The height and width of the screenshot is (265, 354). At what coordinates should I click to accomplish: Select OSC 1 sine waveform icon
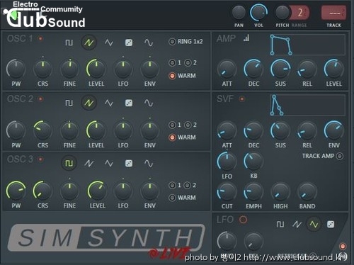tap(149, 43)
